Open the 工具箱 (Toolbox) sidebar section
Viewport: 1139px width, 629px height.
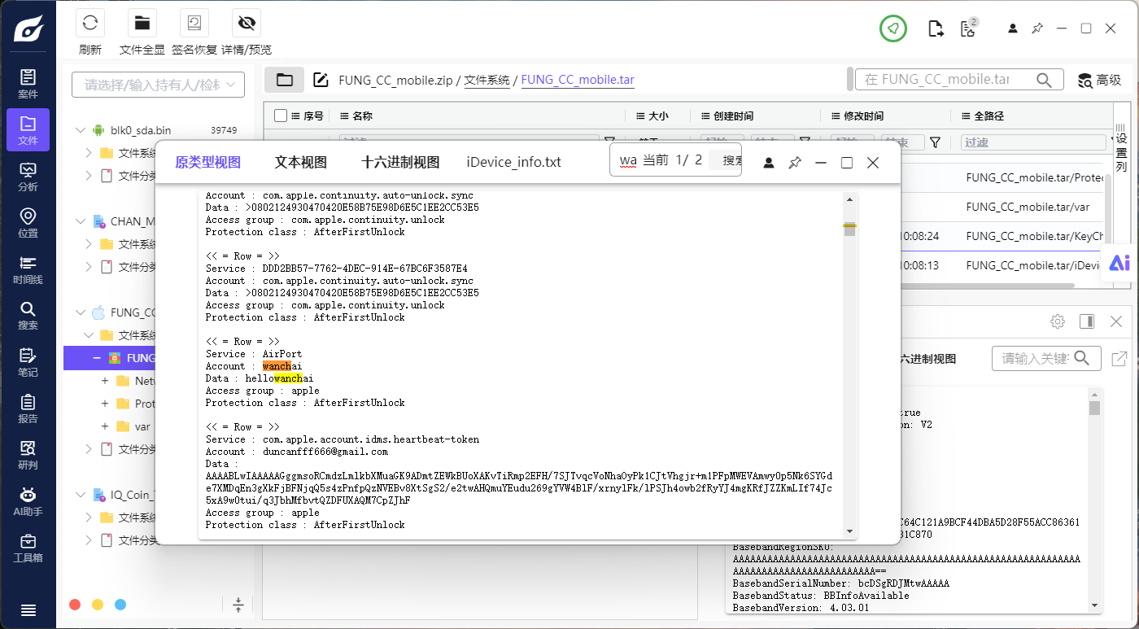click(x=28, y=548)
